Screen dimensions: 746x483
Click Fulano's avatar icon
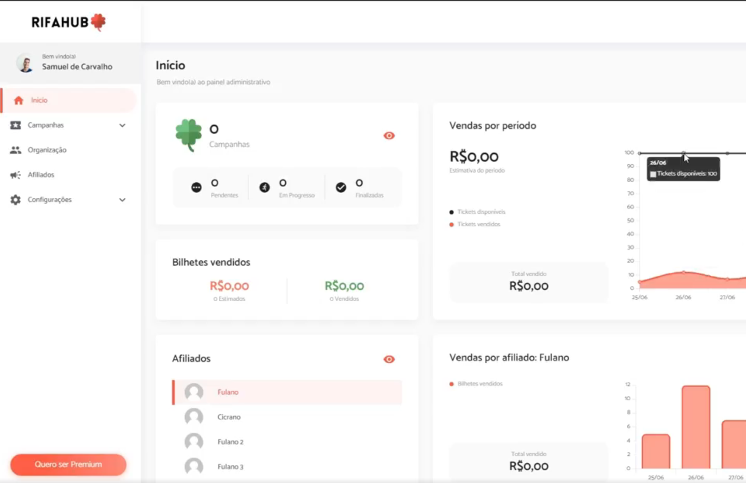click(194, 392)
